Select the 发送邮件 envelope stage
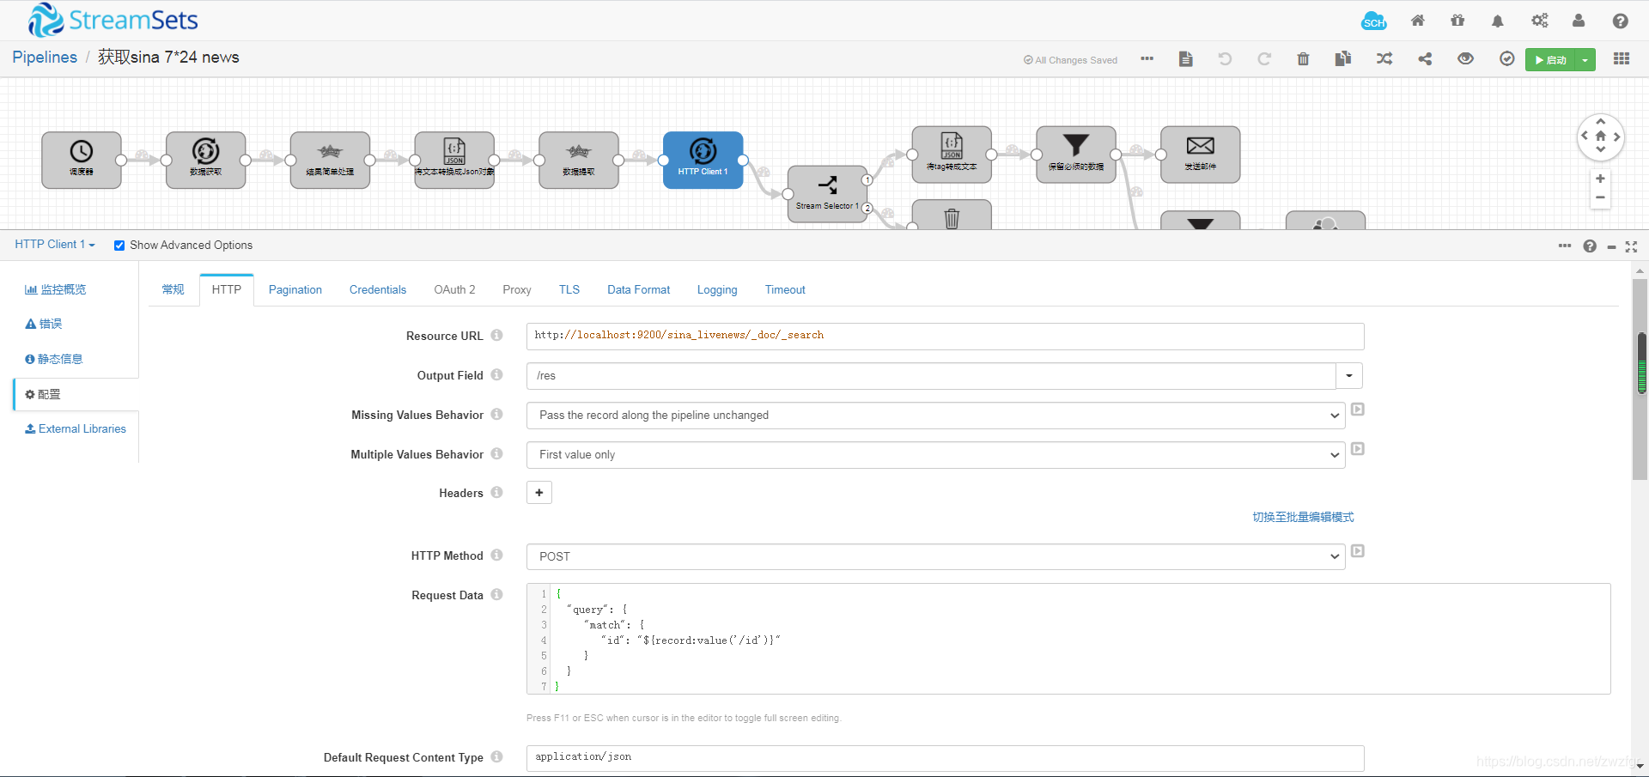 (1200, 155)
